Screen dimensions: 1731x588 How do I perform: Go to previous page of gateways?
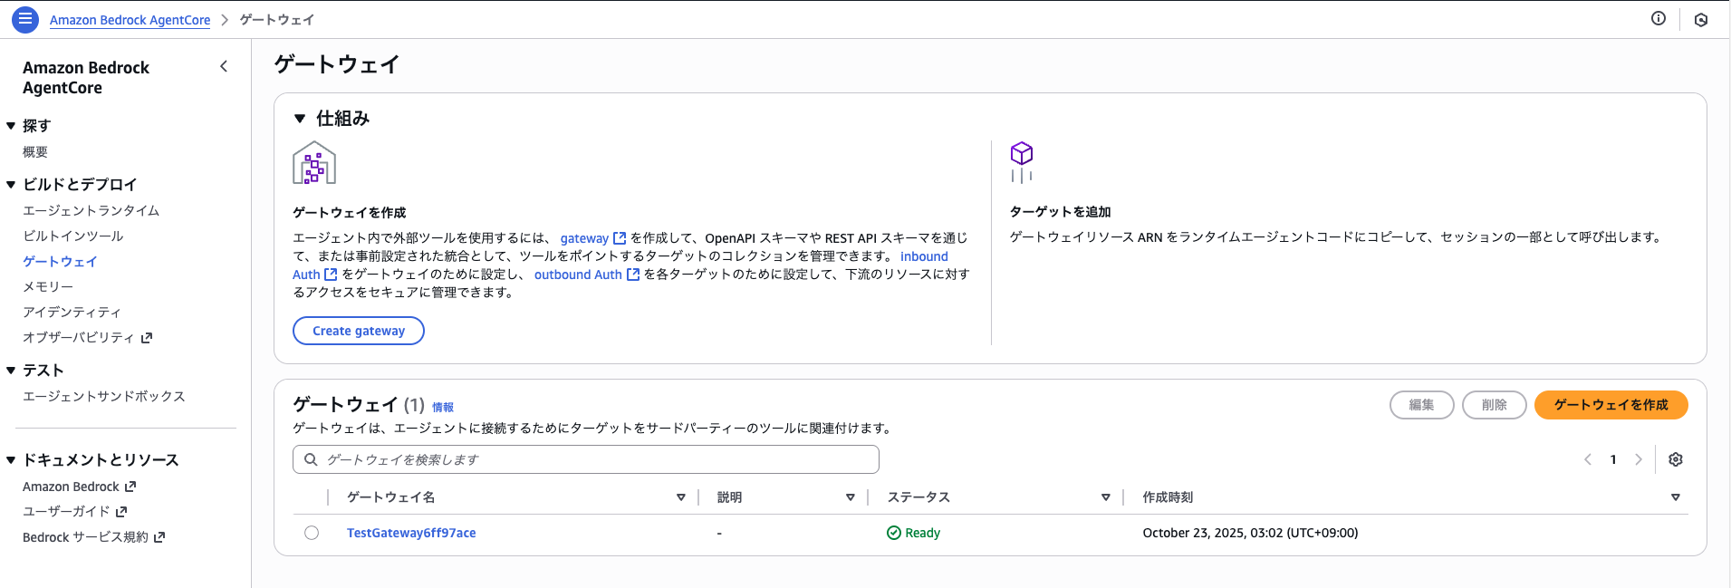click(1588, 459)
